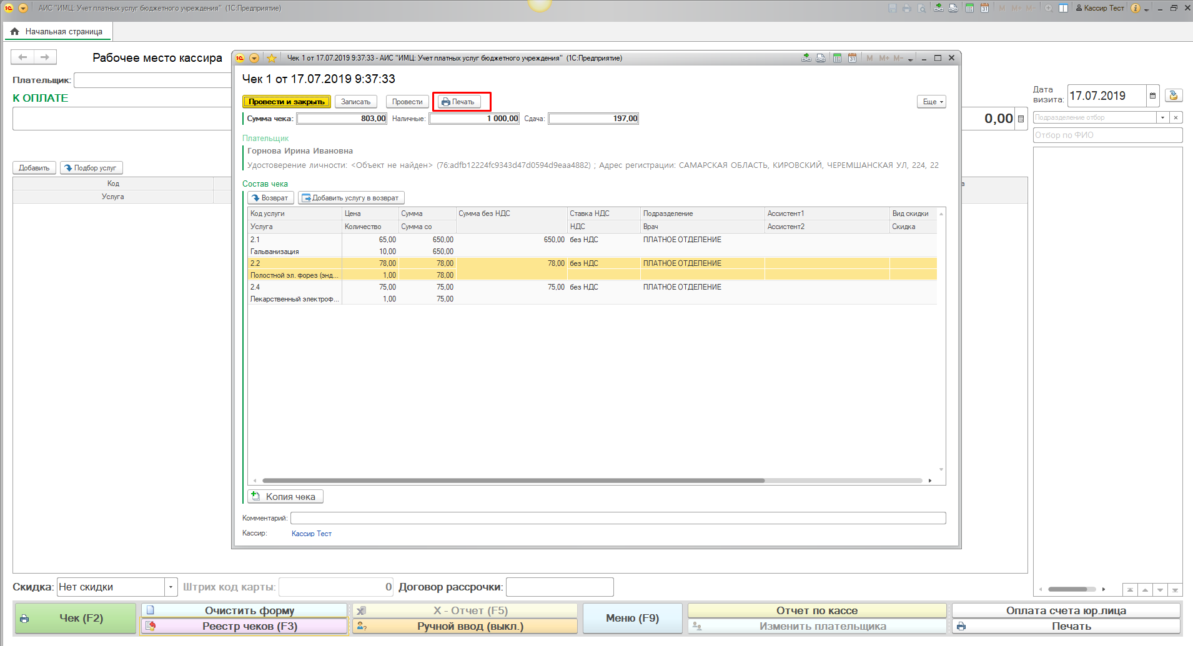Click the horizontal scrollbar of the receipt table
Image resolution: width=1193 pixels, height=646 pixels.
coord(513,481)
